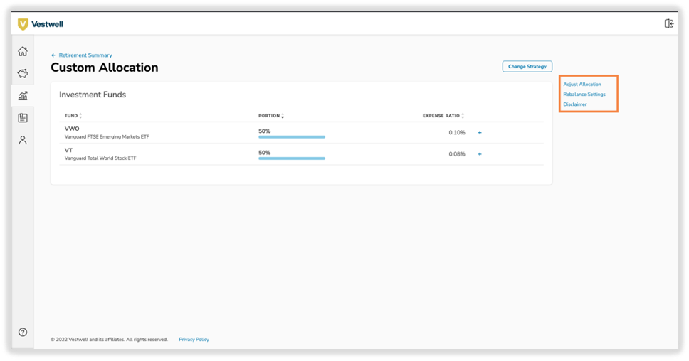The height and width of the screenshot is (361, 689).
Task: Click the Investment Funds heading
Action: (93, 95)
